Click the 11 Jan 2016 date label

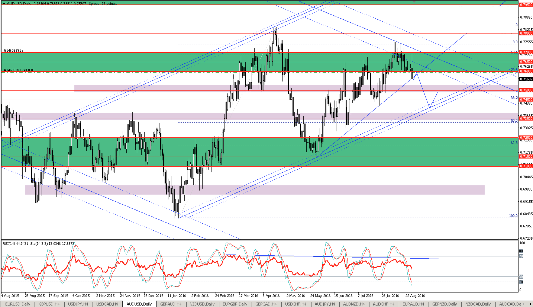coord(177,296)
